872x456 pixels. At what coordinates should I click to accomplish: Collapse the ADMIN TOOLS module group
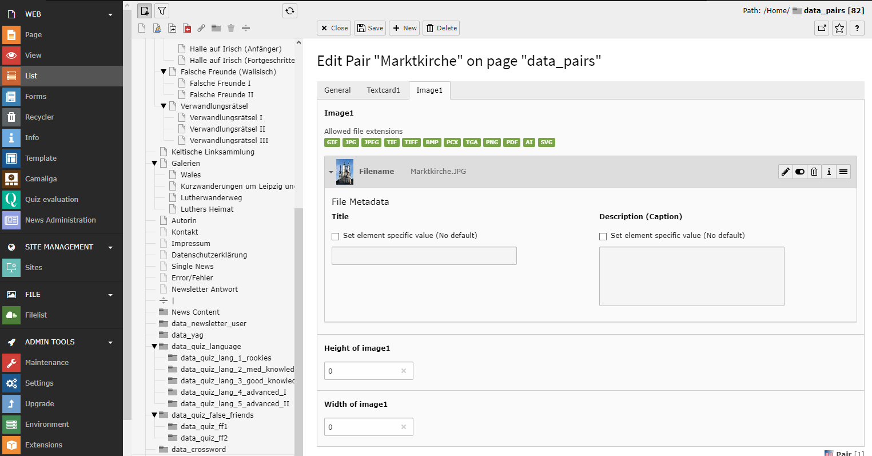click(110, 342)
